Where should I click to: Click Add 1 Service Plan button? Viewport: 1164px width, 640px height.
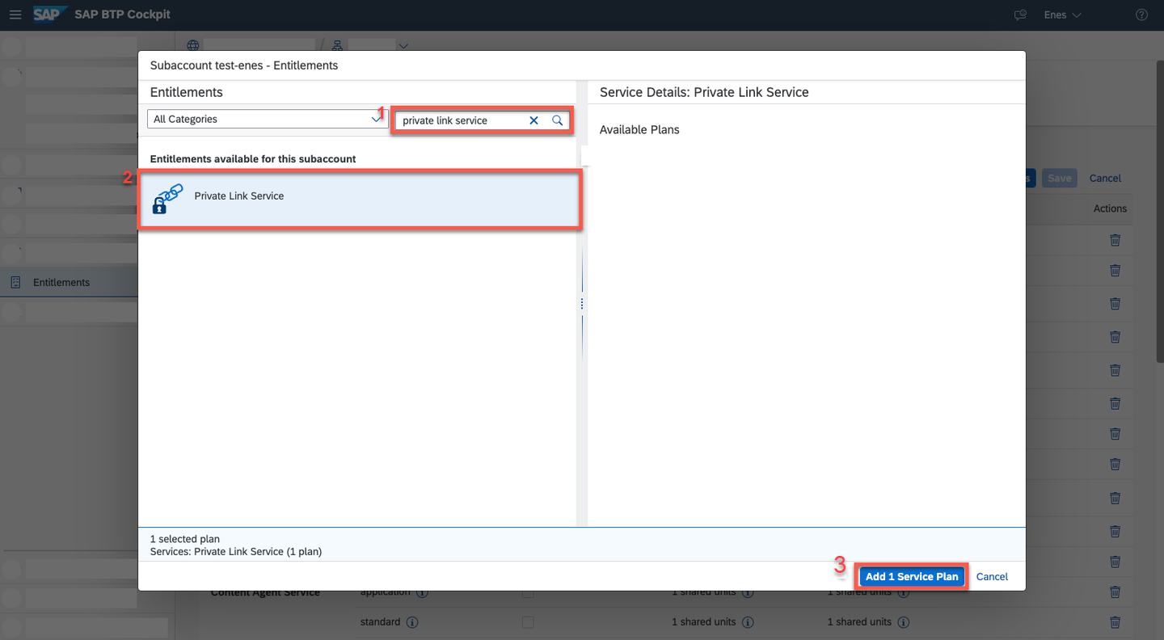tap(912, 576)
